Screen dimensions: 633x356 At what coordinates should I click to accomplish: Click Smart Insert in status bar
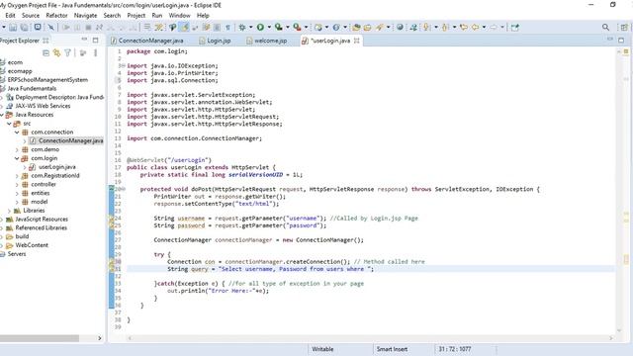pos(392,349)
